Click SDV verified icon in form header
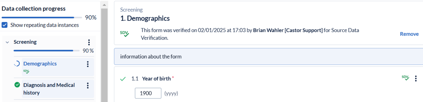Viewport: 423px width, 102px height. 124,34
